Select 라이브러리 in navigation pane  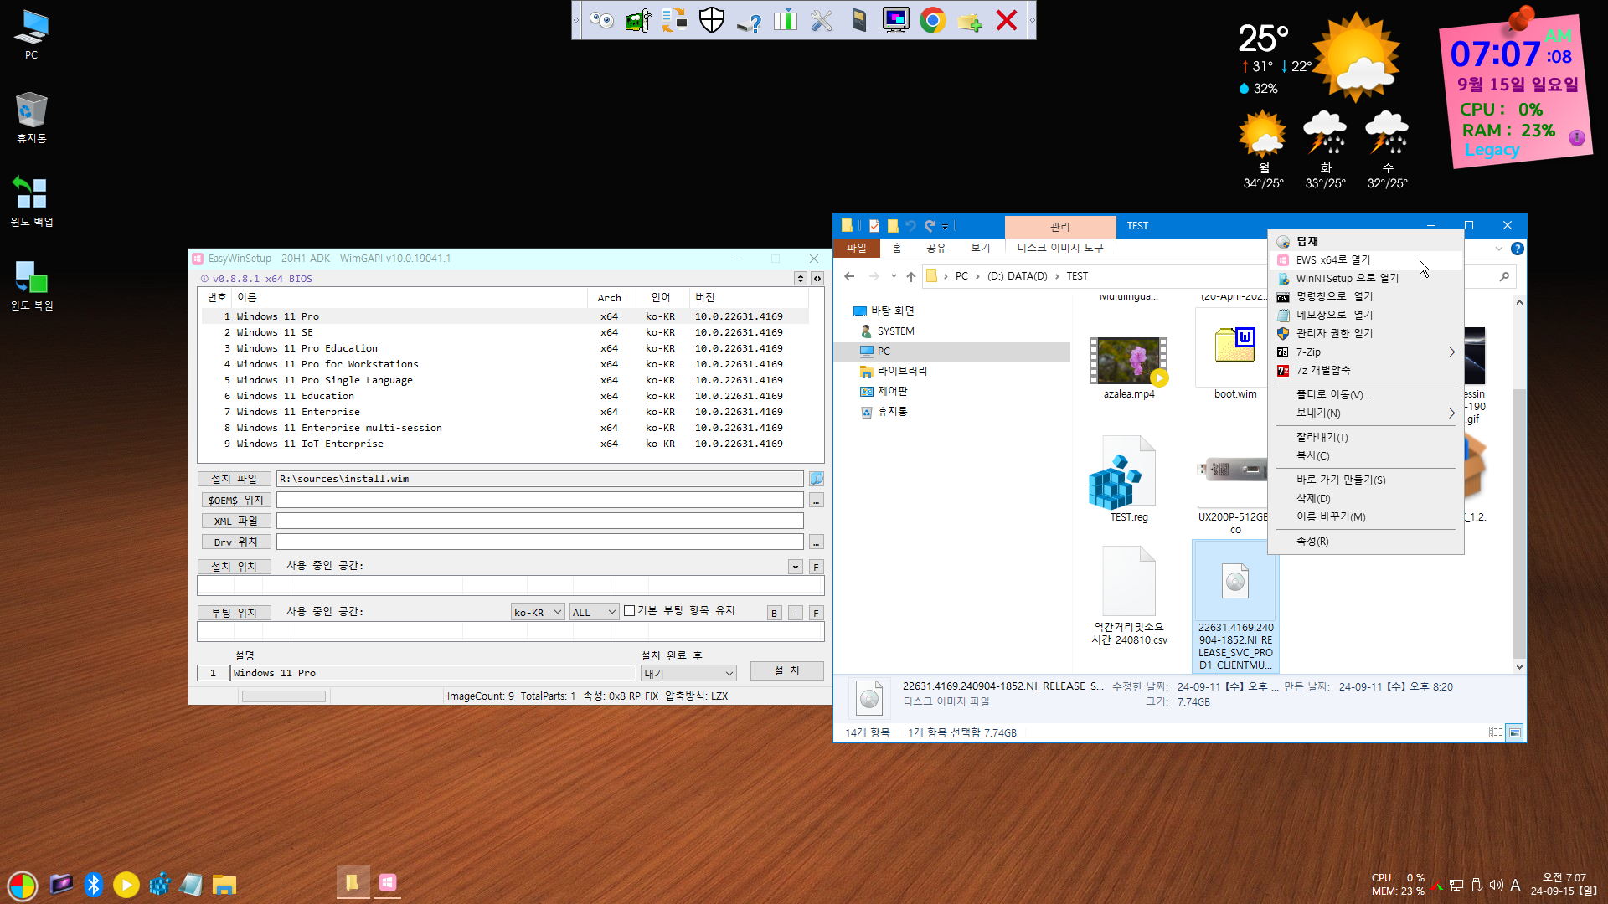click(893, 371)
